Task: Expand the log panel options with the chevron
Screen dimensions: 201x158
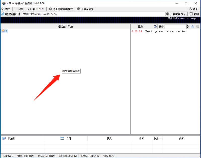Action: coord(155,26)
